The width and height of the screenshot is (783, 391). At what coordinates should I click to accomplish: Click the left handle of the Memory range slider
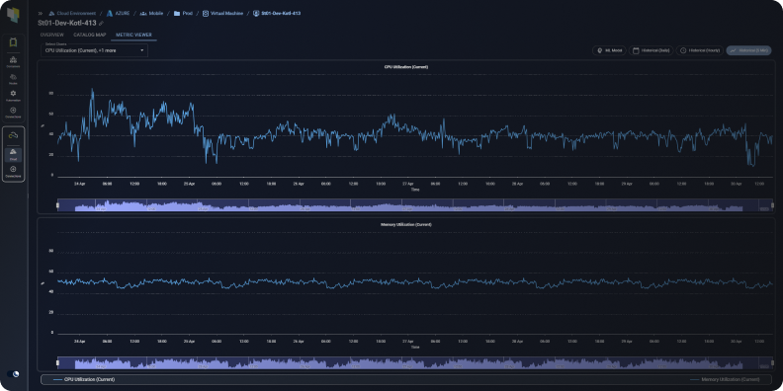(57, 362)
